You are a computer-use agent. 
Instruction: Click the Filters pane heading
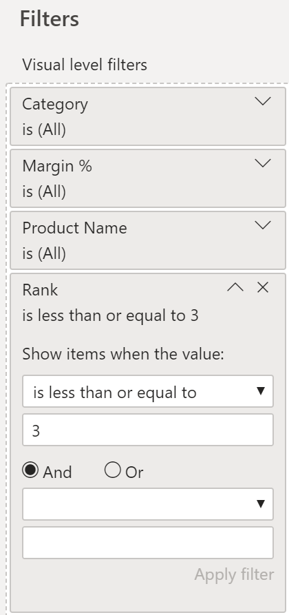50,19
